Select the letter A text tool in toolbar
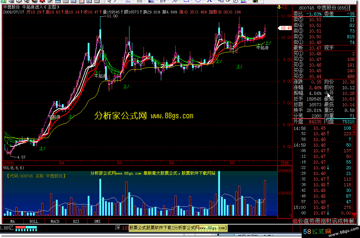 (209, 1)
